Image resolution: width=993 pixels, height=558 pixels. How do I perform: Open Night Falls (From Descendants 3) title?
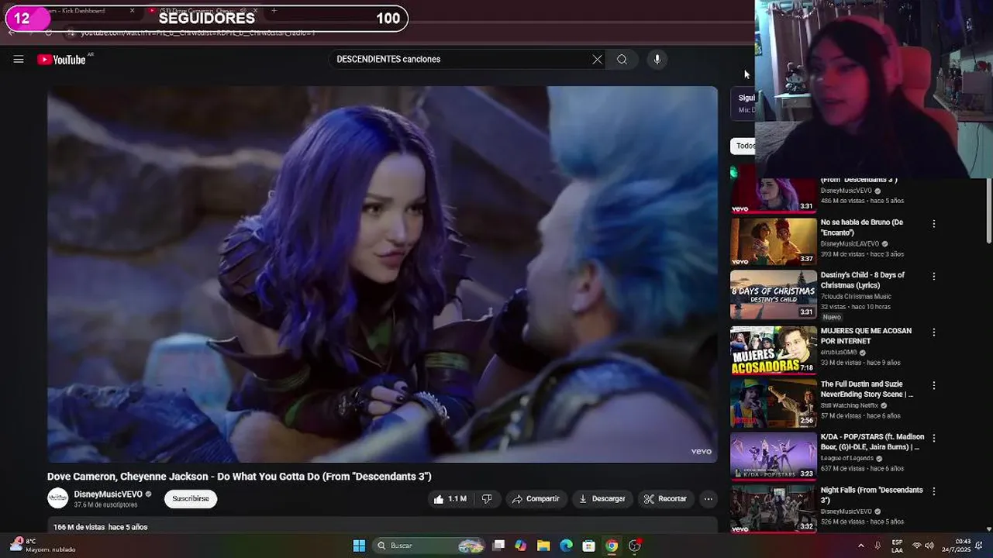[871, 495]
